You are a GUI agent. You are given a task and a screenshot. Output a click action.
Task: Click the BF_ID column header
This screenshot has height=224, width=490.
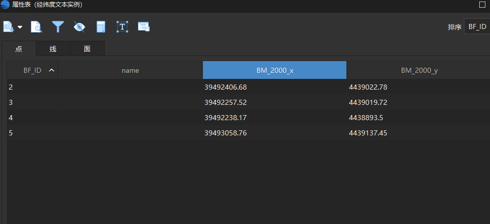32,70
